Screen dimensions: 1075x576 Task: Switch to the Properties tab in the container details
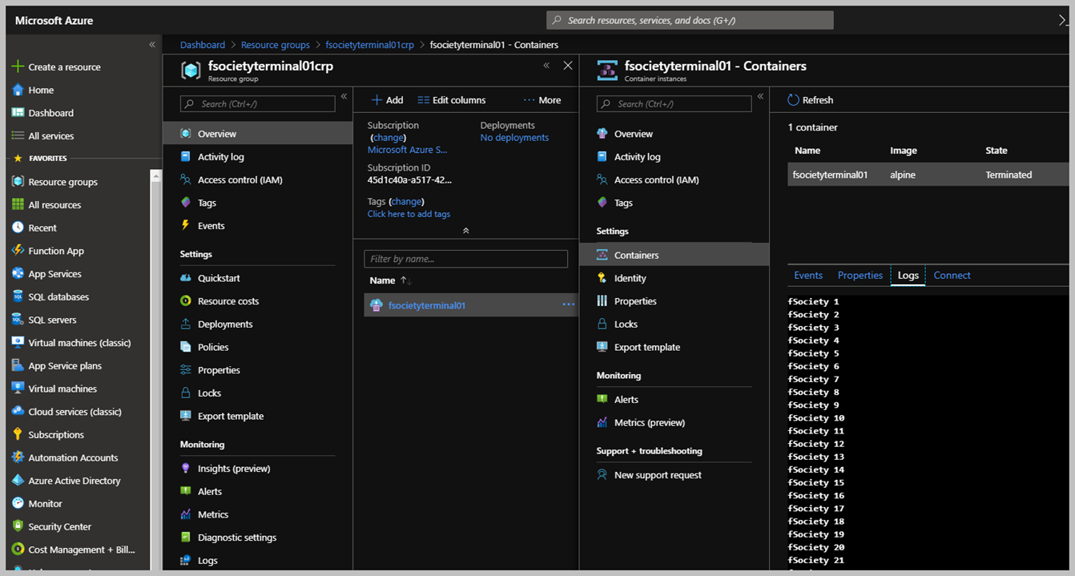click(x=860, y=276)
